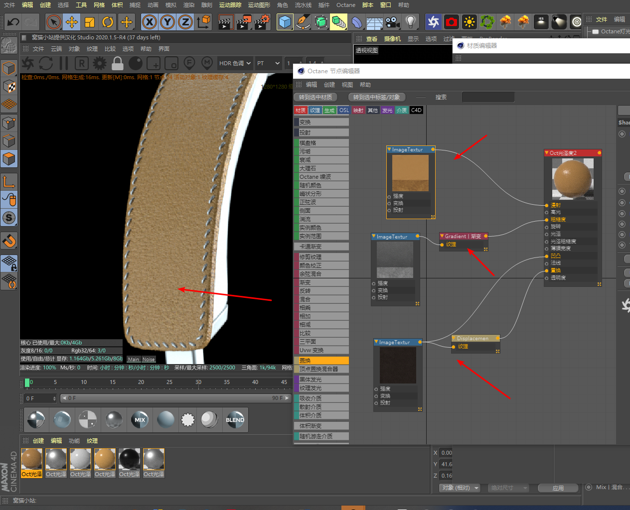Open Octane render settings gear icon
The height and width of the screenshot is (510, 630).
[x=100, y=63]
